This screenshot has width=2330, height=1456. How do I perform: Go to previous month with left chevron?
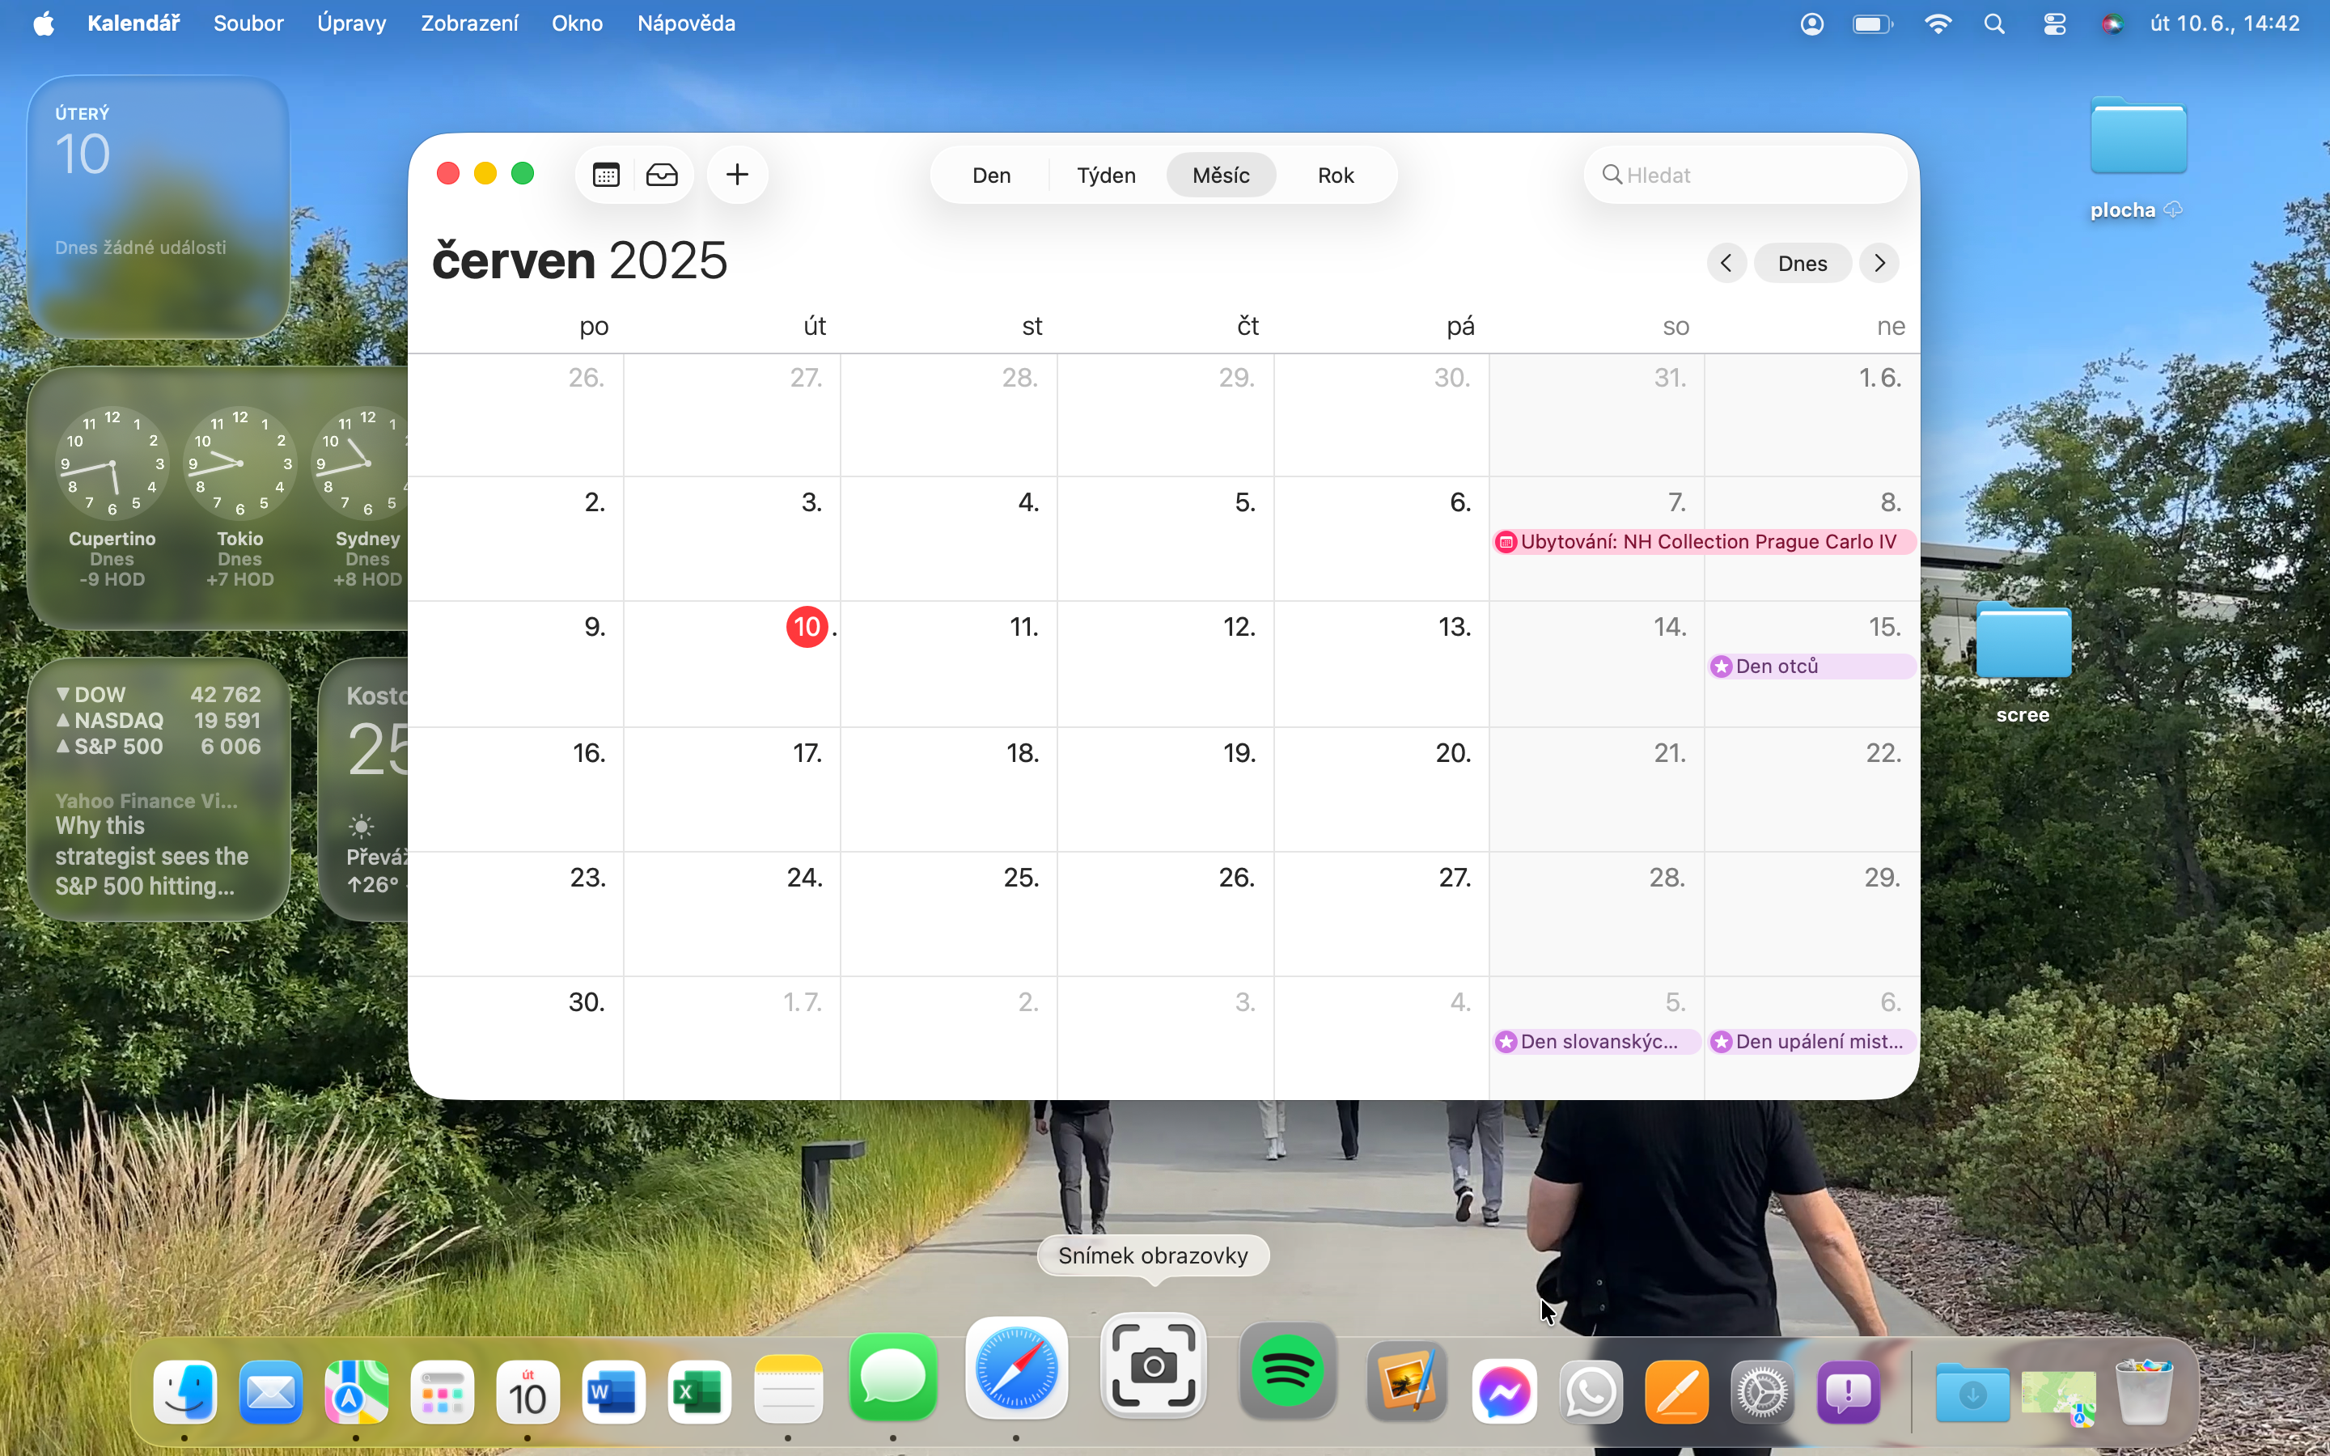(x=1726, y=263)
